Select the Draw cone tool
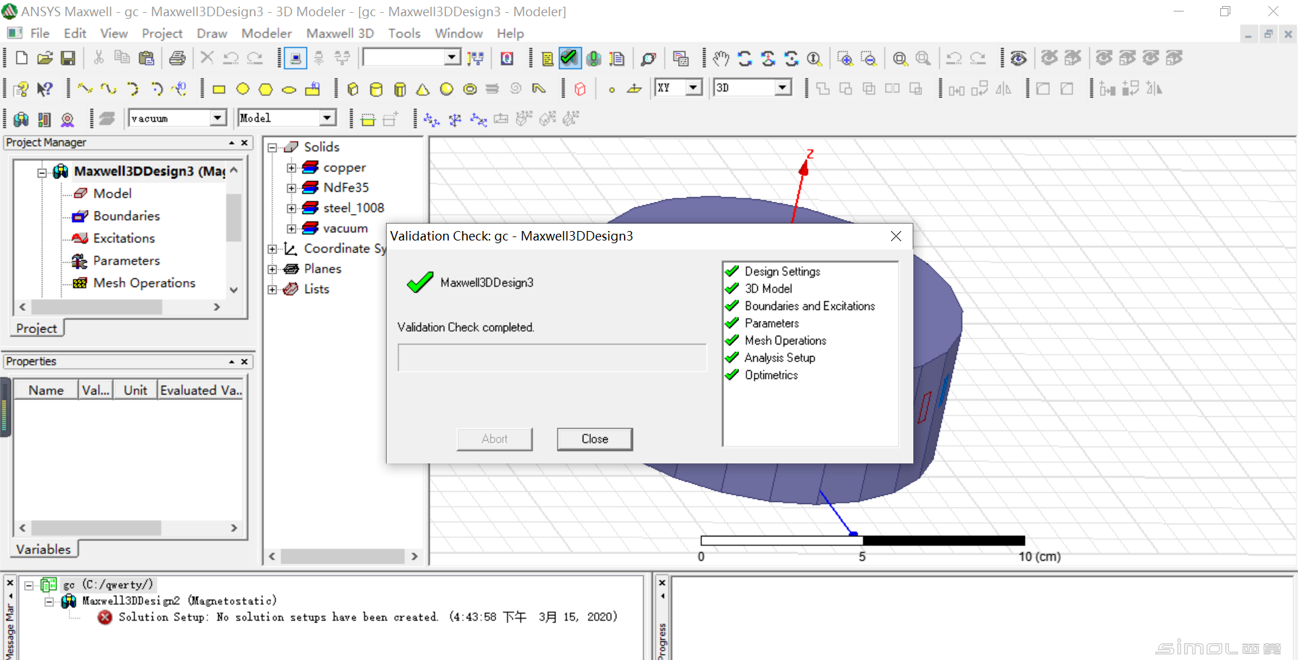The width and height of the screenshot is (1298, 660). [423, 88]
